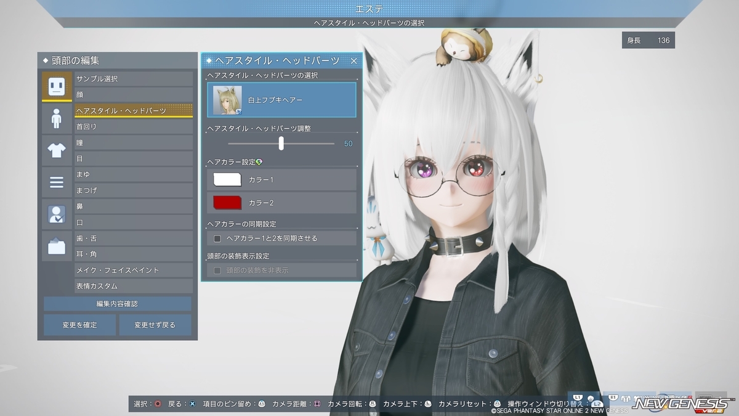
Task: Select ヘアスタイル・ヘッドパーツ in head menu
Action: (134, 110)
